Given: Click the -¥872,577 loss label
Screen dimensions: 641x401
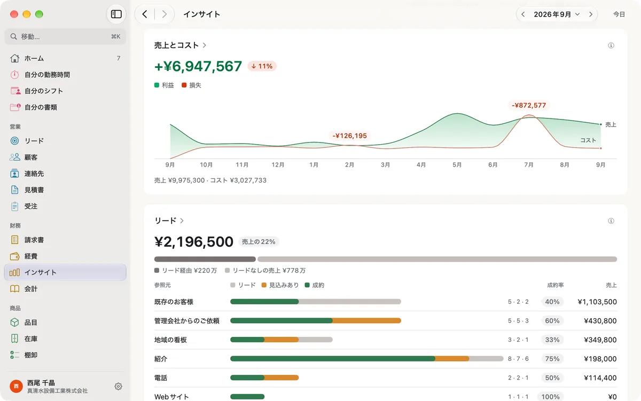Looking at the screenshot, I should [529, 105].
